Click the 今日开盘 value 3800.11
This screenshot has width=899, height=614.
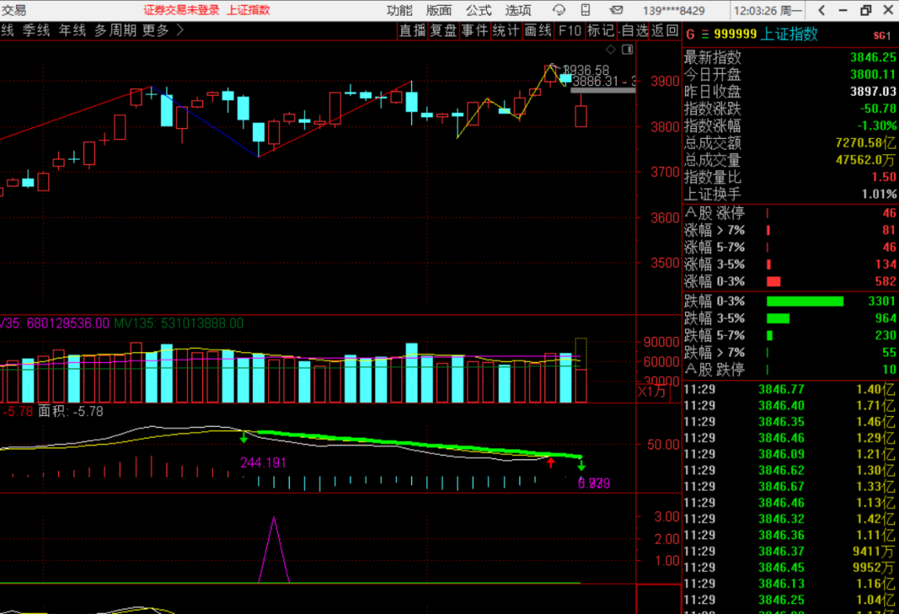click(x=872, y=75)
